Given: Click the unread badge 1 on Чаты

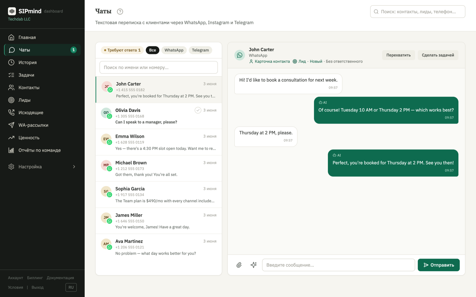Looking at the screenshot, I should click(73, 50).
